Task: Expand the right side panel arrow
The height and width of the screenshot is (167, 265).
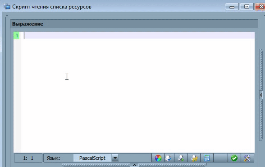Action: [x=261, y=95]
